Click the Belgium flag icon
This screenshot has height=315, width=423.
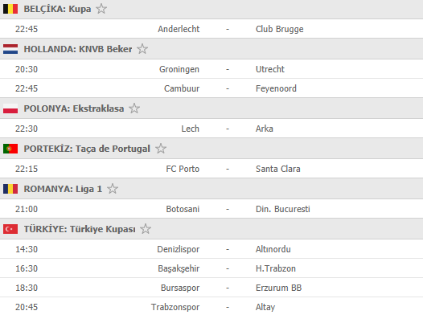point(10,9)
